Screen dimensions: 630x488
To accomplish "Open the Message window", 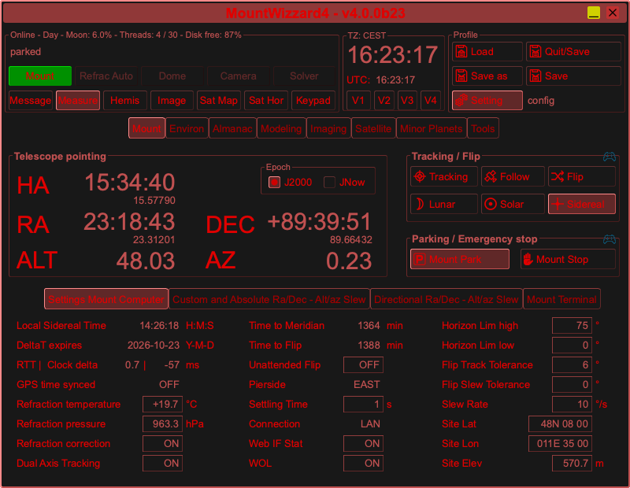I will 31,101.
